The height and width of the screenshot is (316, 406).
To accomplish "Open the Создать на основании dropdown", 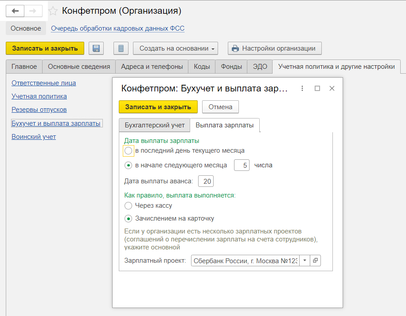I will (x=175, y=48).
